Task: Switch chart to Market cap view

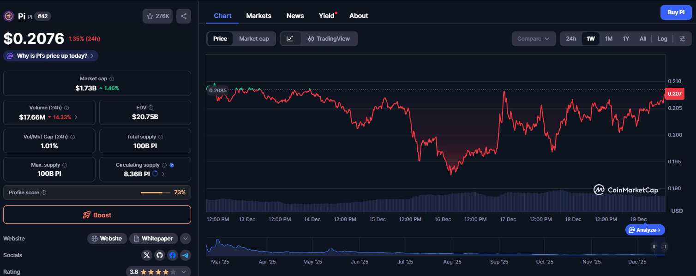Action: 254,39
